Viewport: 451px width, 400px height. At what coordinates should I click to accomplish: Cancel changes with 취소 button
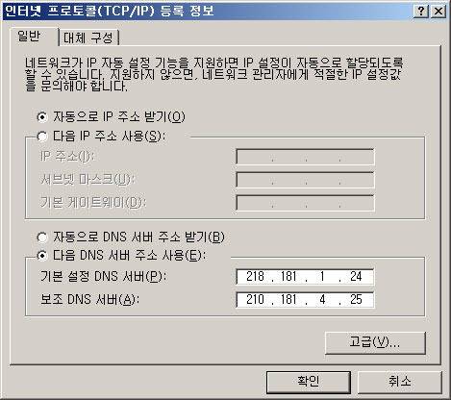400,382
